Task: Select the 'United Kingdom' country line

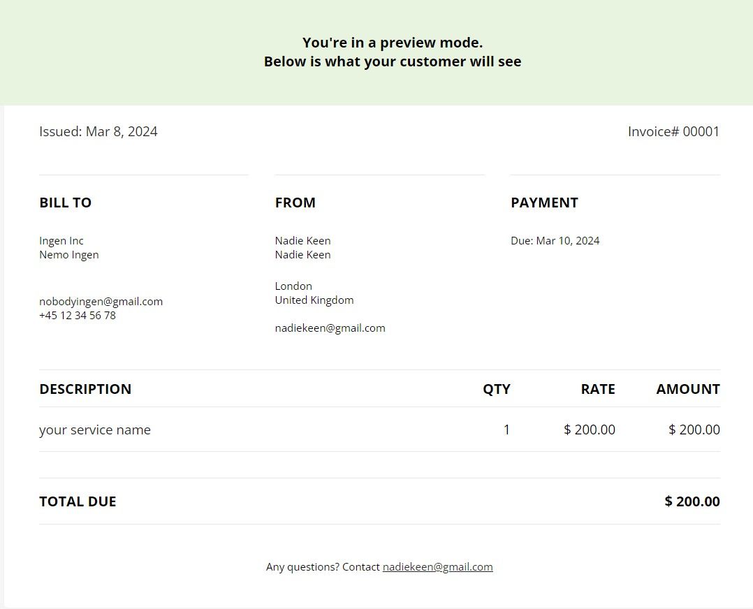Action: pos(314,300)
